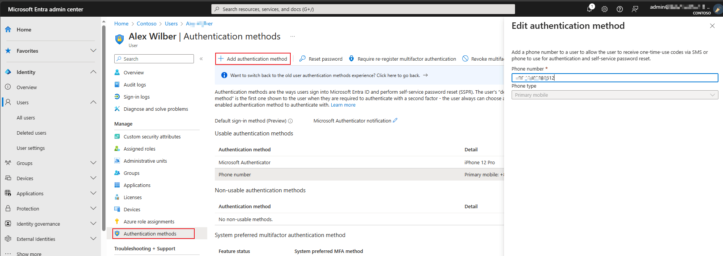
Task: Open the Learn more link
Action: [x=343, y=105]
